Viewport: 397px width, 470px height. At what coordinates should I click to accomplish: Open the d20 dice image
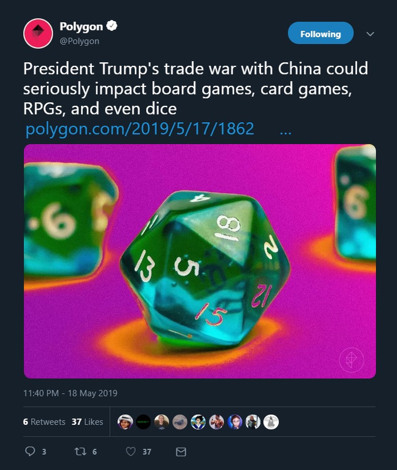200,261
